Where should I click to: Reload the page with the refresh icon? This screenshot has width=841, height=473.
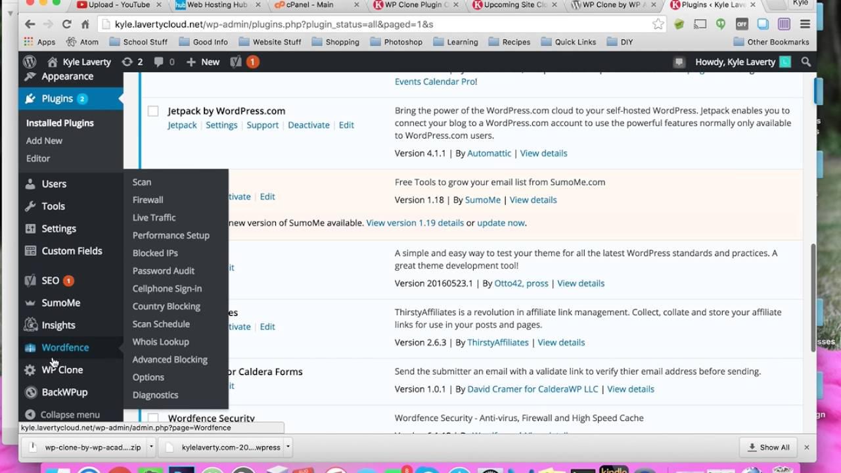point(66,24)
